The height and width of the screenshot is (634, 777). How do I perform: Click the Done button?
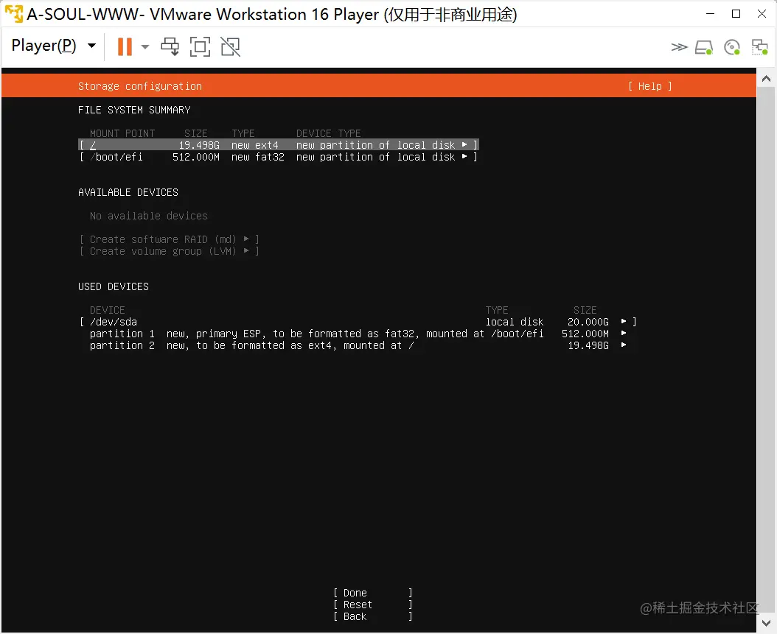(372, 593)
